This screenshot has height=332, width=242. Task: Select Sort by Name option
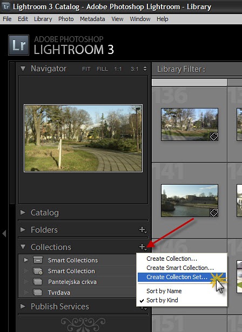click(182, 291)
